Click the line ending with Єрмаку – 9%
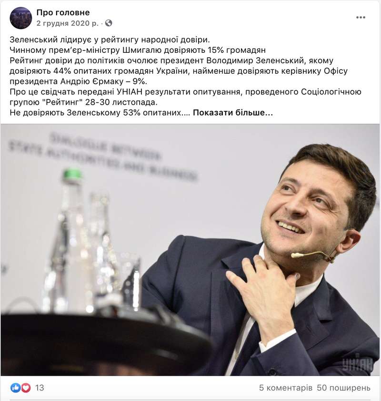 79,81
